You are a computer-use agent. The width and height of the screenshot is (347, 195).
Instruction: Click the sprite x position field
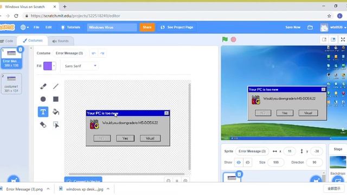[x=290, y=151]
